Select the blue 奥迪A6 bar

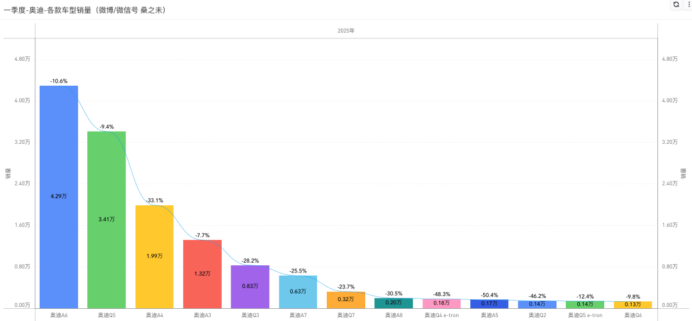coord(59,197)
